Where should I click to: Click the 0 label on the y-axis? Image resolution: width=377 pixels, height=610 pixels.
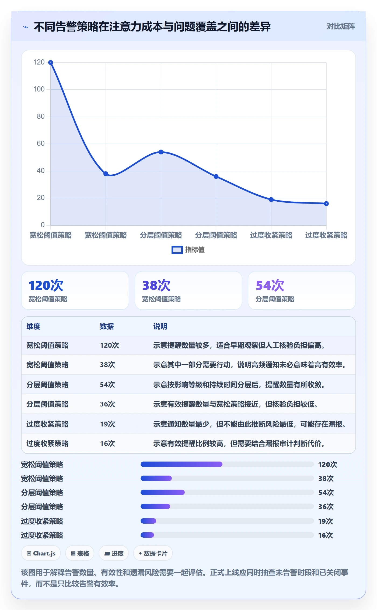click(43, 225)
